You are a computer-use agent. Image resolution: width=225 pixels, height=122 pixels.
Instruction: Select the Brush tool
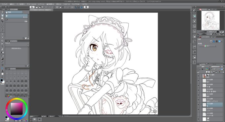pyautogui.click(x=2, y=40)
